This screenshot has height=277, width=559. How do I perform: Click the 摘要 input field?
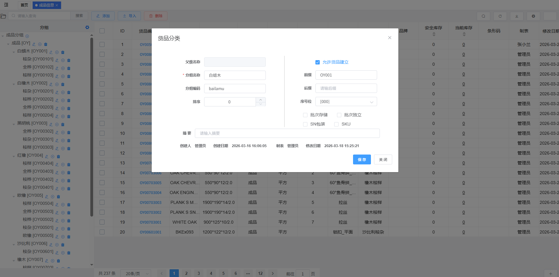(x=287, y=133)
